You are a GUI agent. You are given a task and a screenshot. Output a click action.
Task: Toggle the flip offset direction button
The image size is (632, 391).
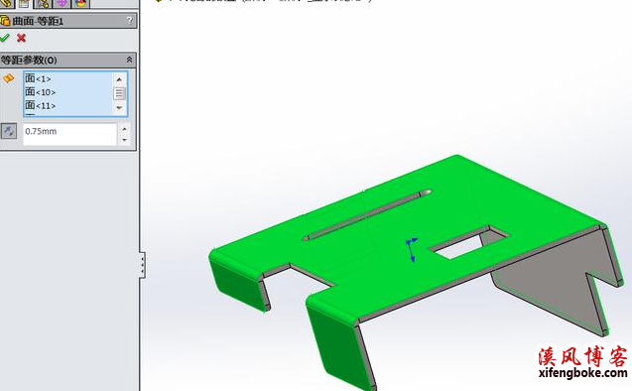click(x=9, y=131)
